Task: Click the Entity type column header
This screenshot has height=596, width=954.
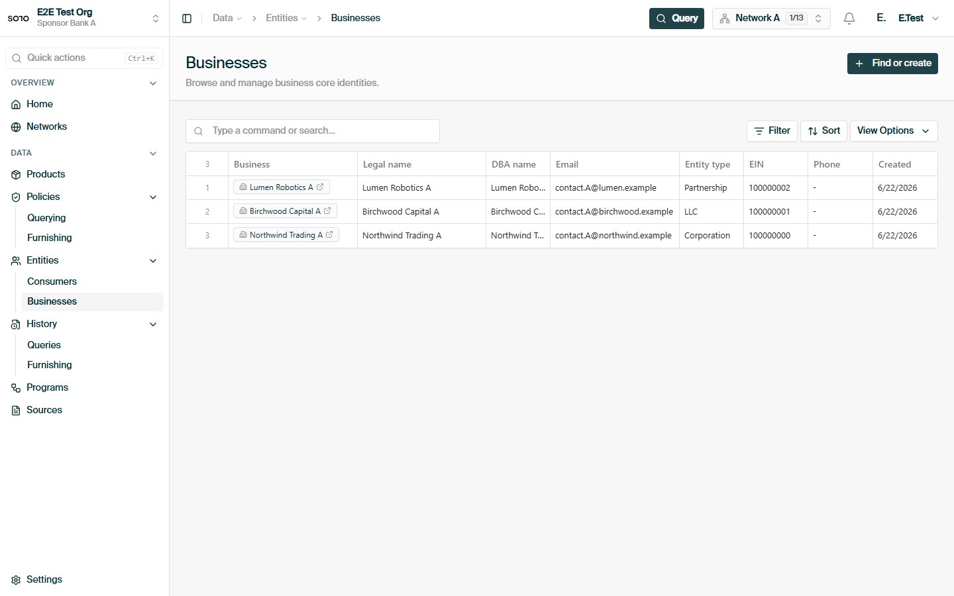Action: pyautogui.click(x=712, y=164)
